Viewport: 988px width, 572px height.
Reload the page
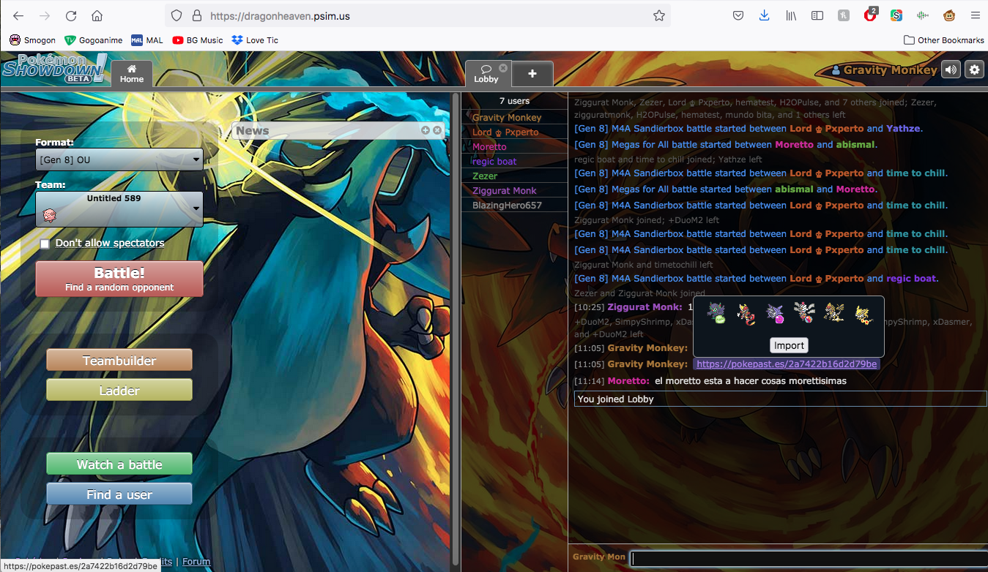point(71,15)
